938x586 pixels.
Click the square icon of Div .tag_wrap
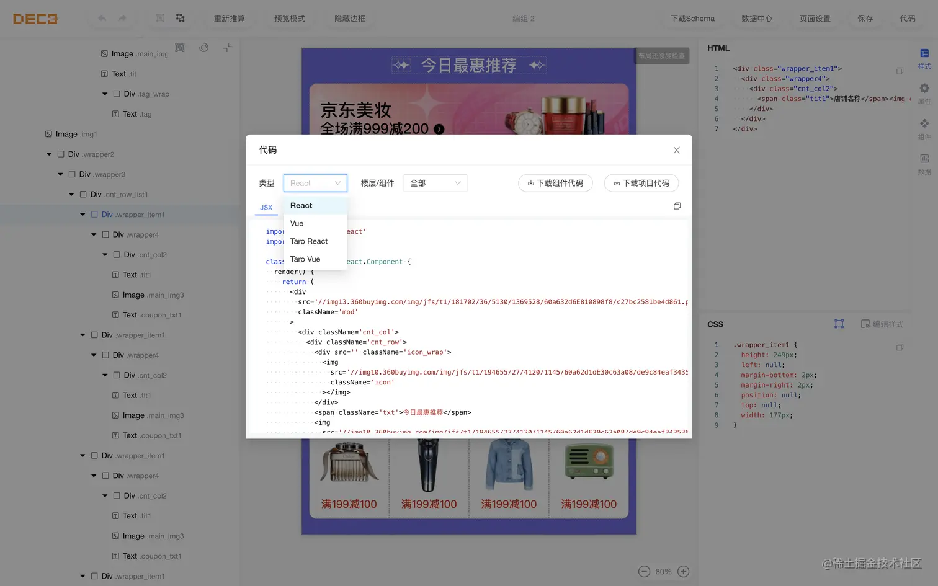pos(117,94)
